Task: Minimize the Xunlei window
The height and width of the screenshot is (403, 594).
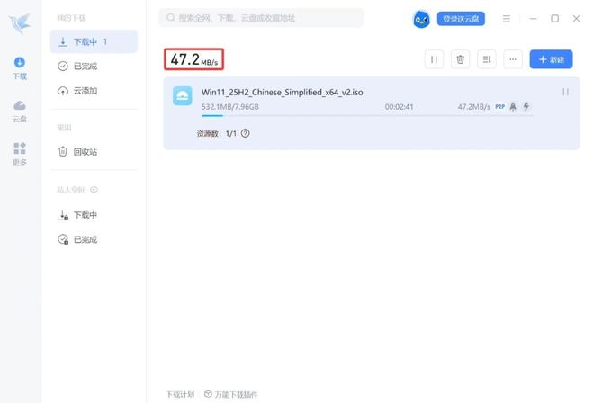Action: click(534, 18)
